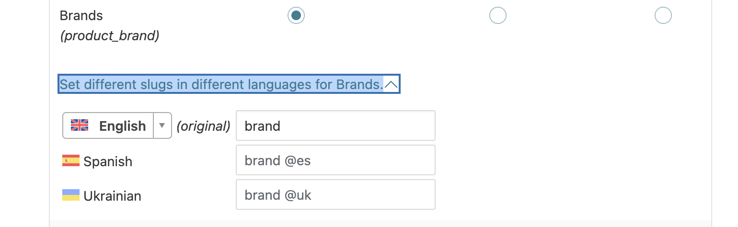Click the Spanish flag icon
The width and height of the screenshot is (738, 227).
pos(71,161)
